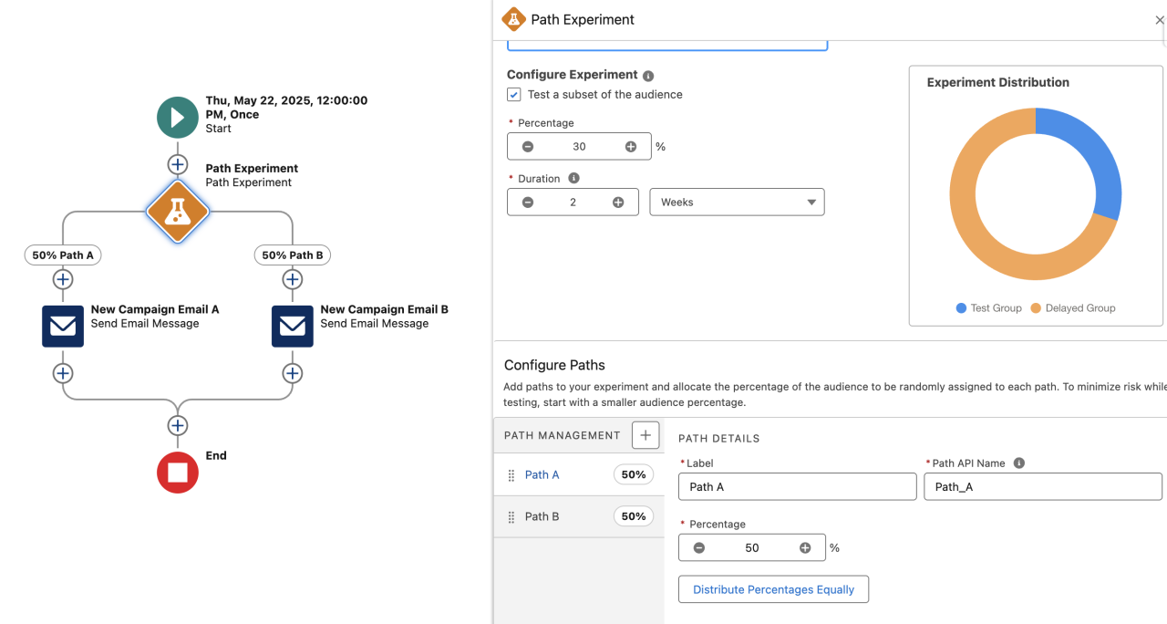
Task: Select the Start node play icon
Action: pyautogui.click(x=178, y=117)
